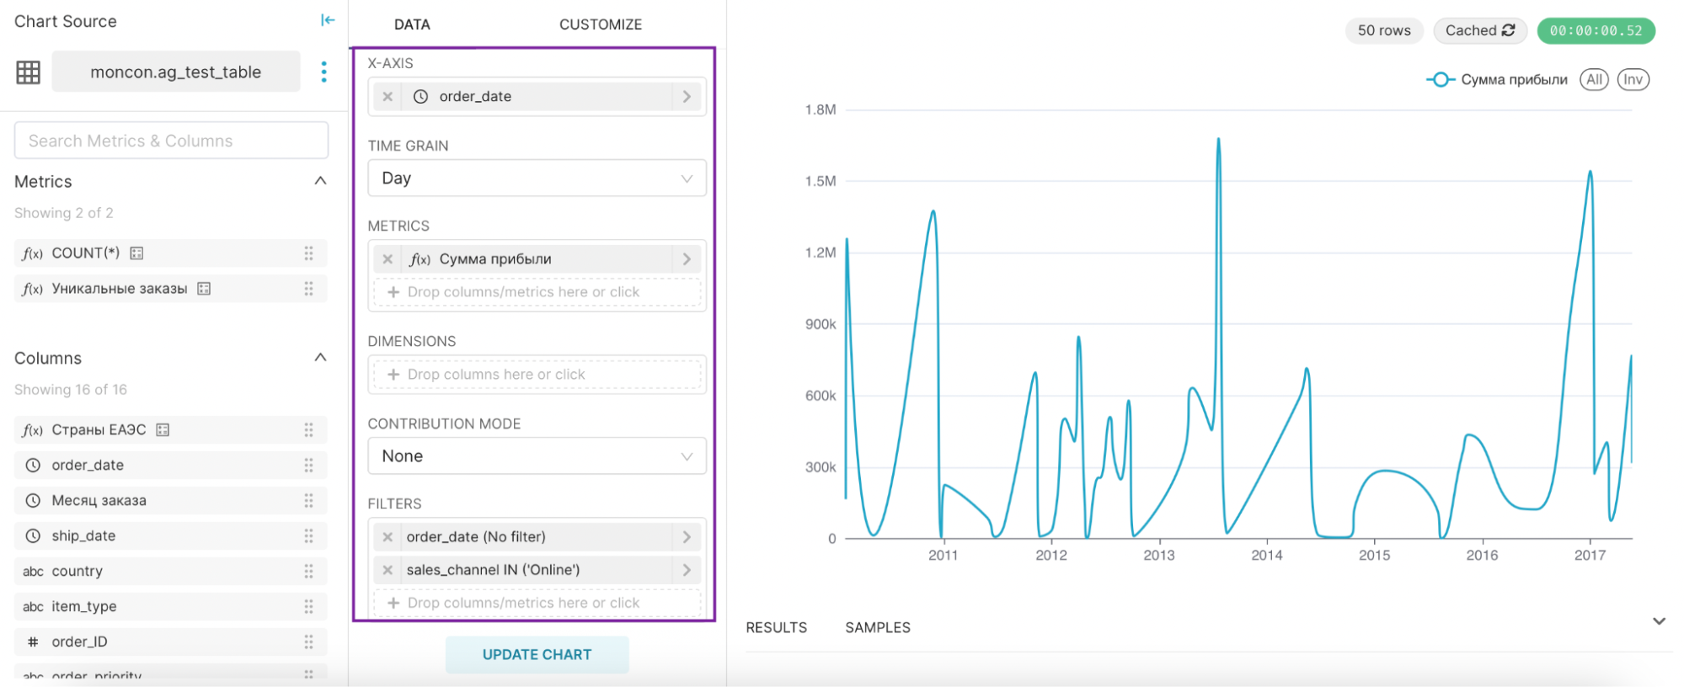
Task: Open the Samples tab
Action: [877, 628]
